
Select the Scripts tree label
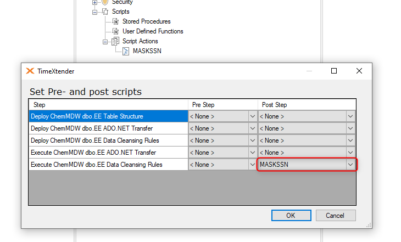pos(120,12)
